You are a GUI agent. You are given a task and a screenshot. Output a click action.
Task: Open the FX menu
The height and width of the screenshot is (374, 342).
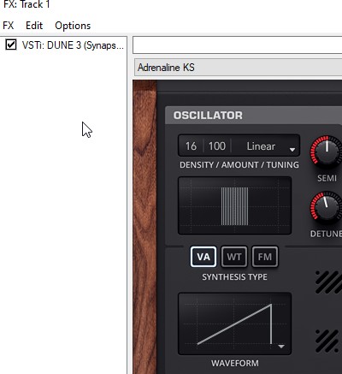[9, 26]
